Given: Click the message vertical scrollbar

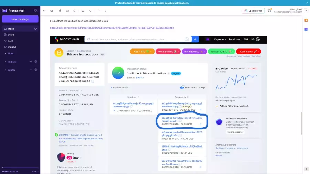Looking at the screenshot, I should click(302, 123).
